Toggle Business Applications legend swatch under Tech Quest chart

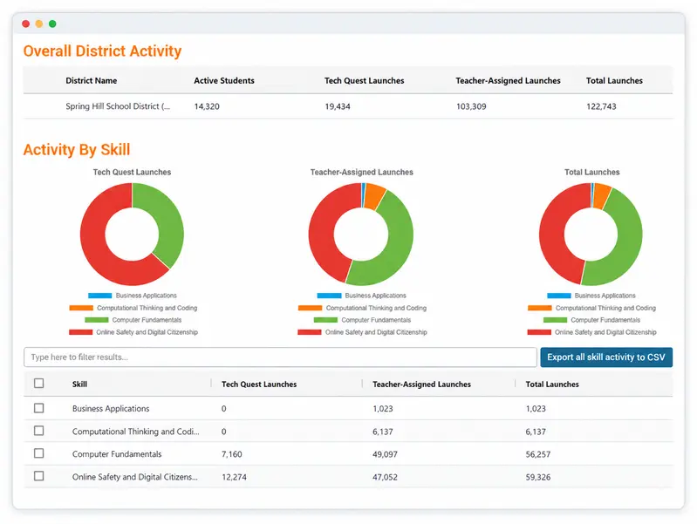[100, 296]
